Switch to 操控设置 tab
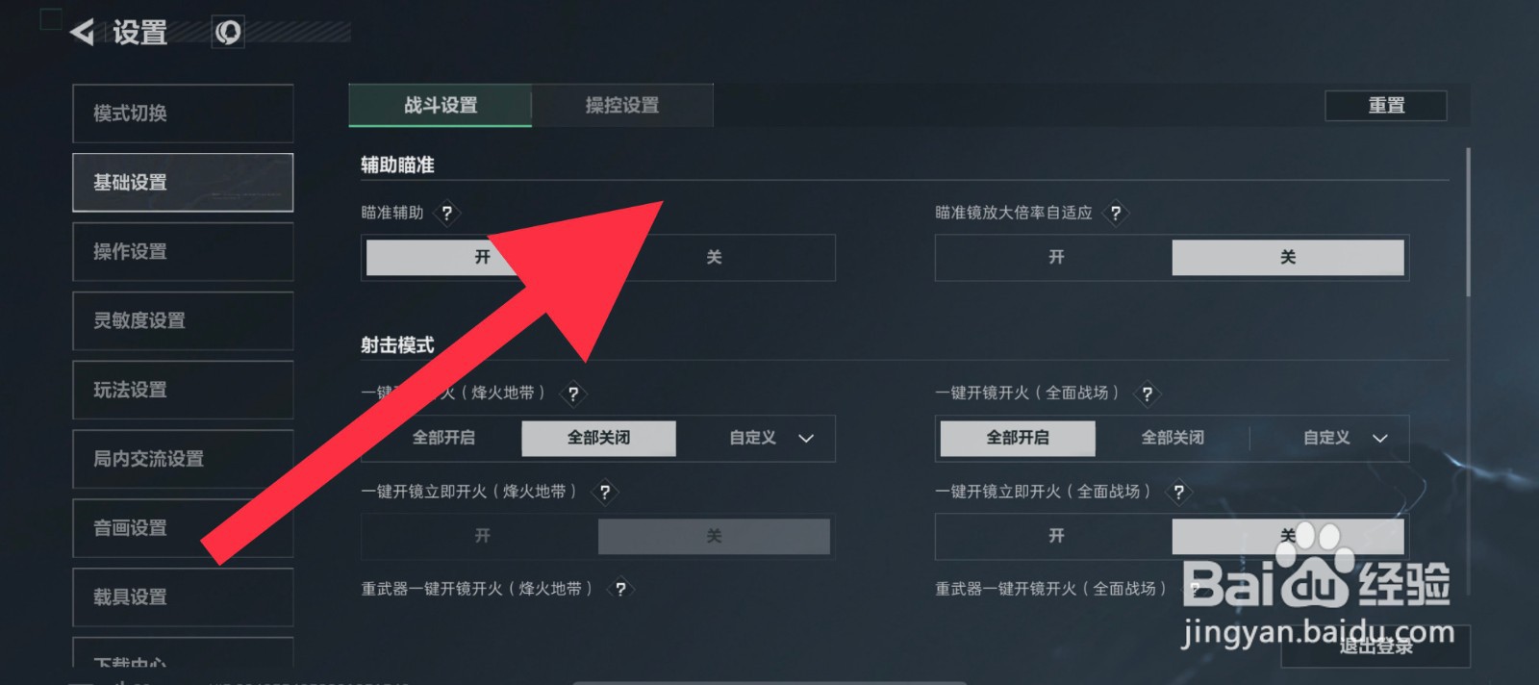The height and width of the screenshot is (685, 1539). (622, 105)
